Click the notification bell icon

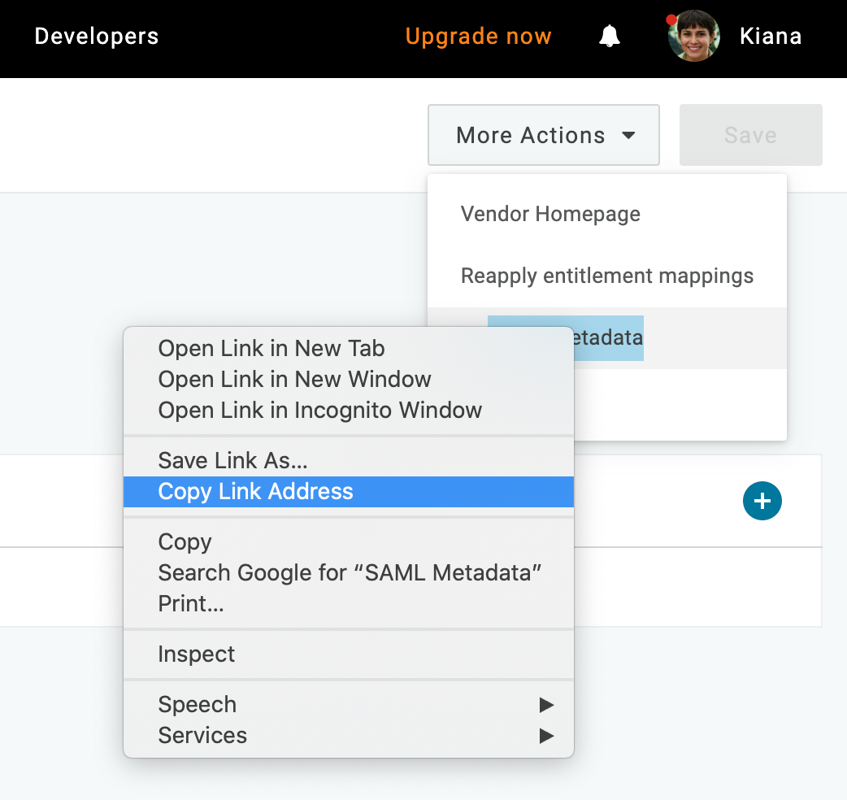[609, 36]
